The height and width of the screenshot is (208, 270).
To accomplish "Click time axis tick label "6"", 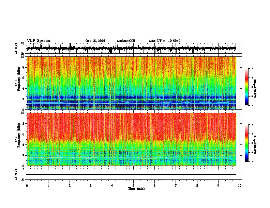I will [x=154, y=185].
